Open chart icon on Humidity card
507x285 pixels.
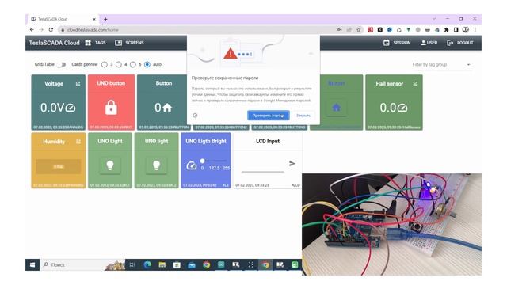78,142
